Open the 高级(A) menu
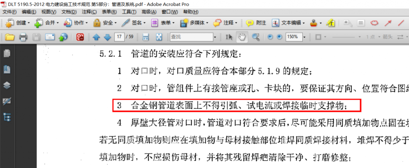 (149, 12)
